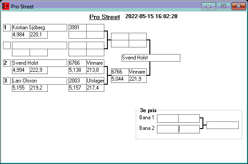This screenshot has height=164, width=248.
Task: Click the Svend Holst seed 2 name field
Action: pos(39,63)
